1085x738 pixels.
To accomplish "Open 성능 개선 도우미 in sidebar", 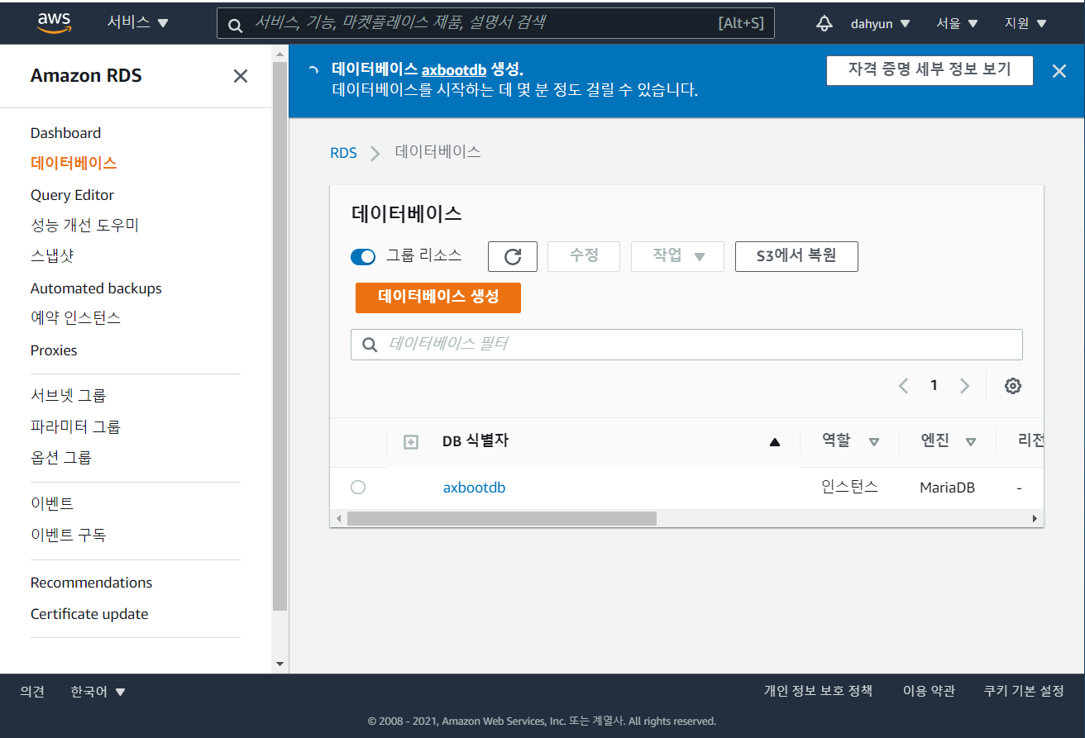I will (x=84, y=226).
